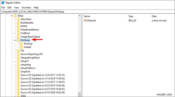This screenshot has width=175, height=97.
Task: Select the Pid key
Action: pos(22,51)
